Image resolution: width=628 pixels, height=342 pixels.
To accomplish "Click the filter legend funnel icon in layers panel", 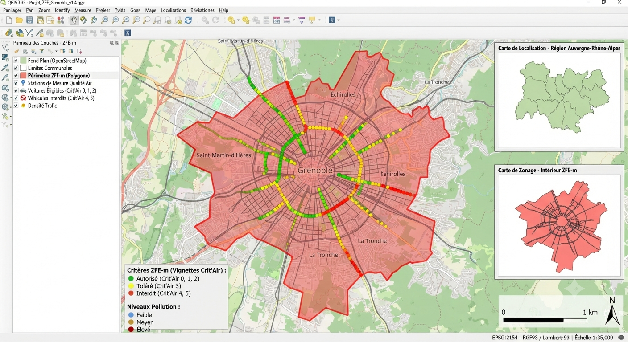I will tap(41, 51).
